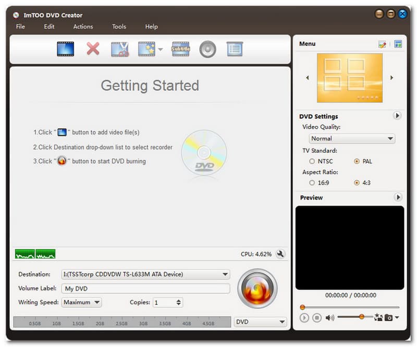Click the Add Video Files filmstrip icon

65,49
